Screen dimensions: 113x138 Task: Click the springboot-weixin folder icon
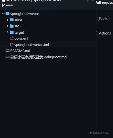click(7, 14)
